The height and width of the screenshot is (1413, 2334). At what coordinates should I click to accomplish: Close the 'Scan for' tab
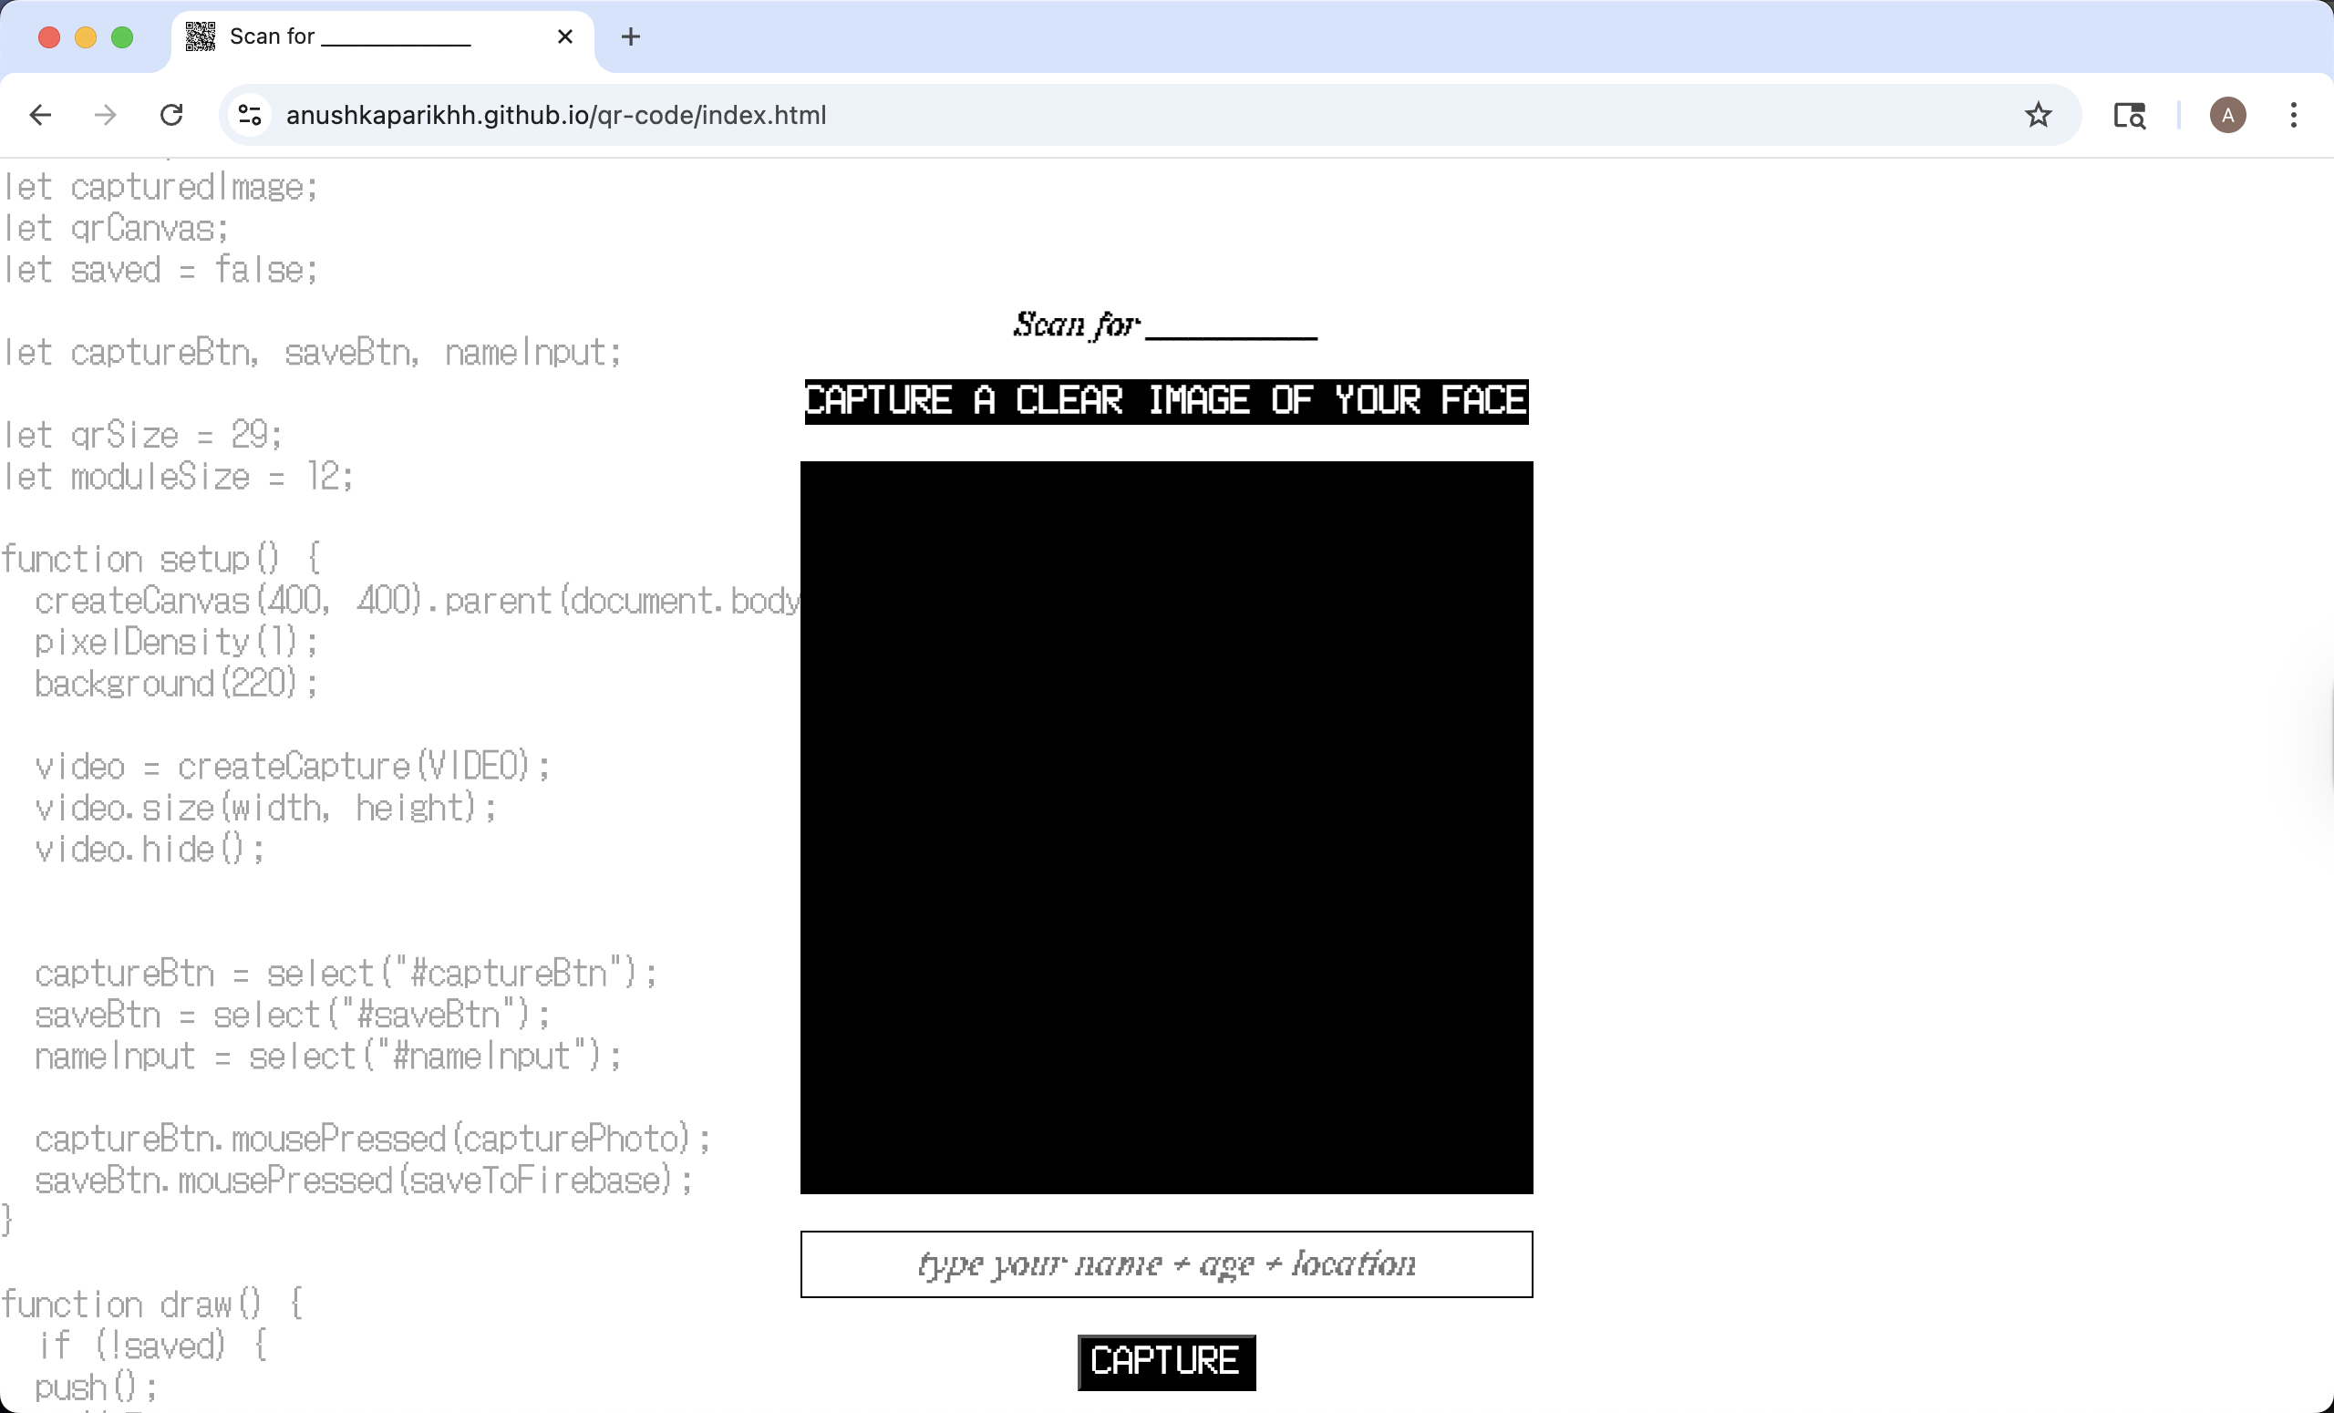564,37
